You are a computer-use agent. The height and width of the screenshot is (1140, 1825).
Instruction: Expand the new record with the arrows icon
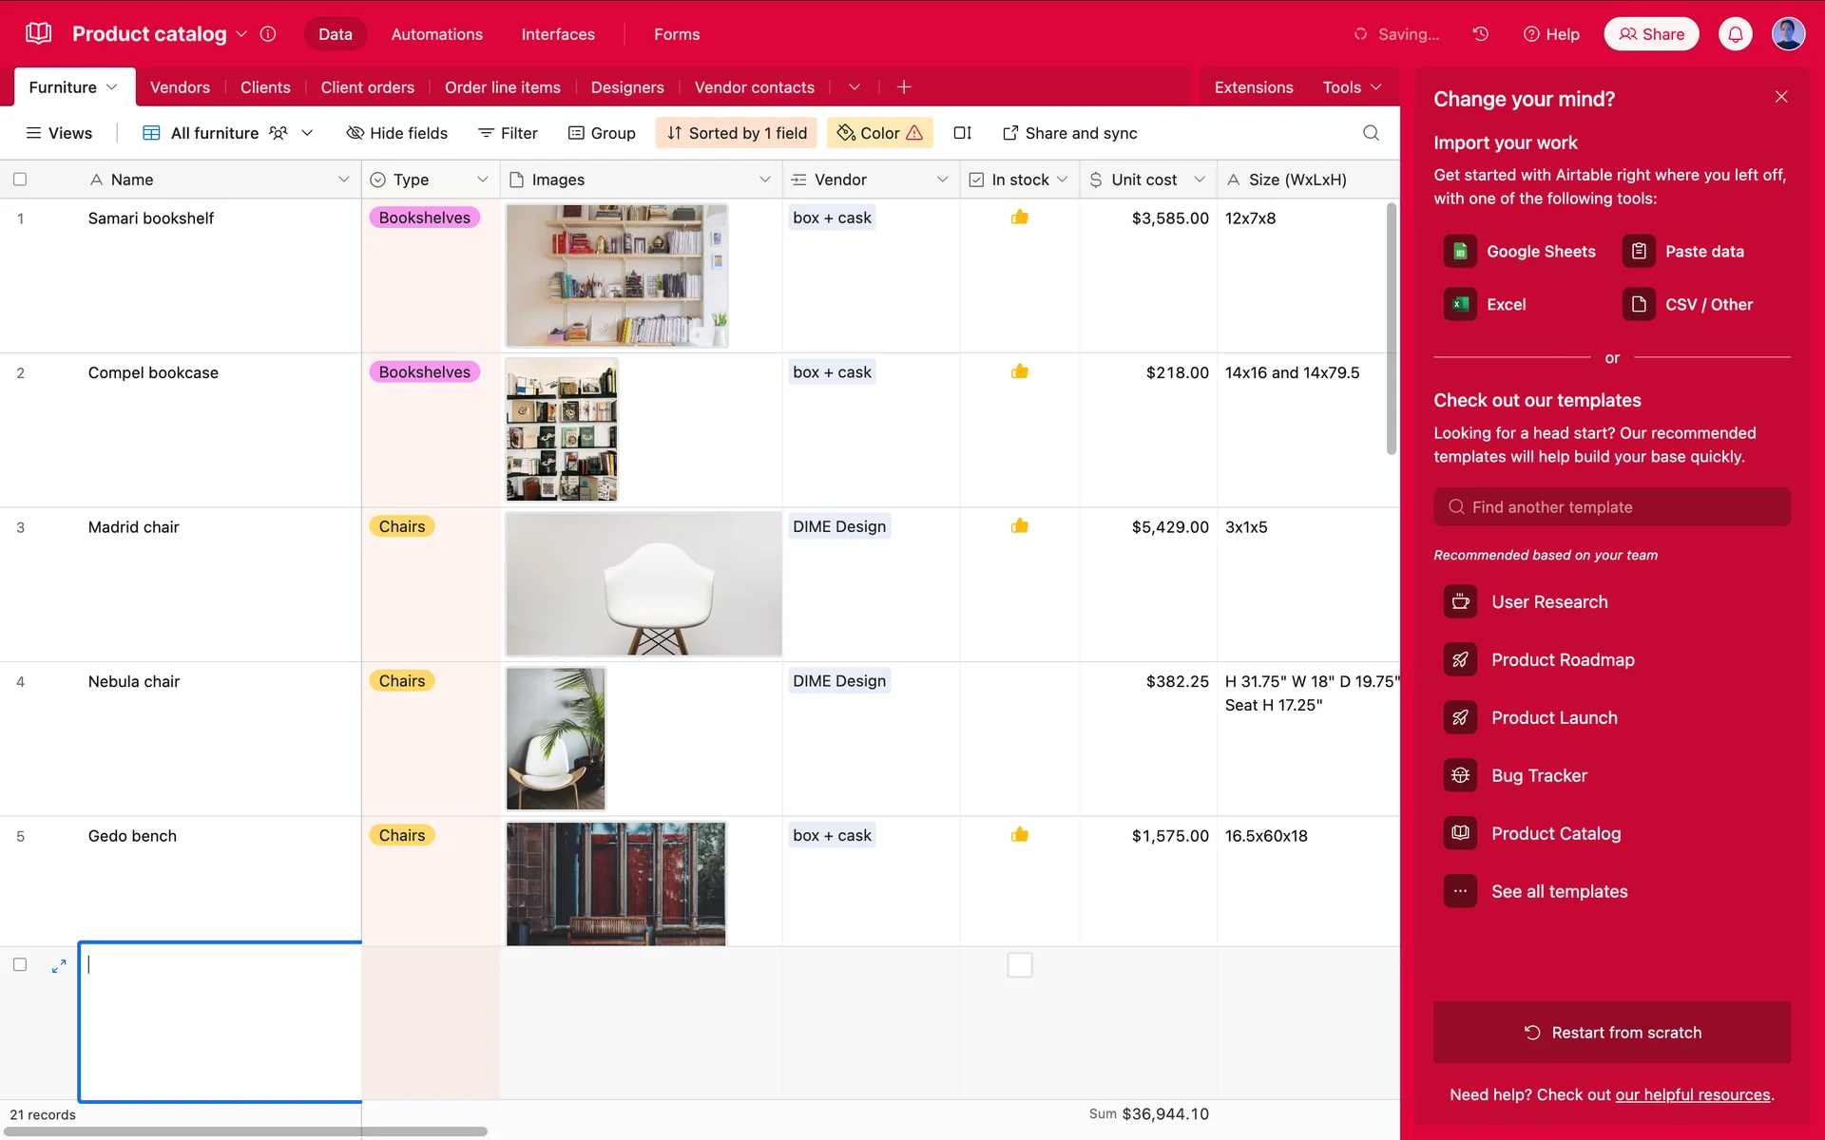(x=59, y=965)
